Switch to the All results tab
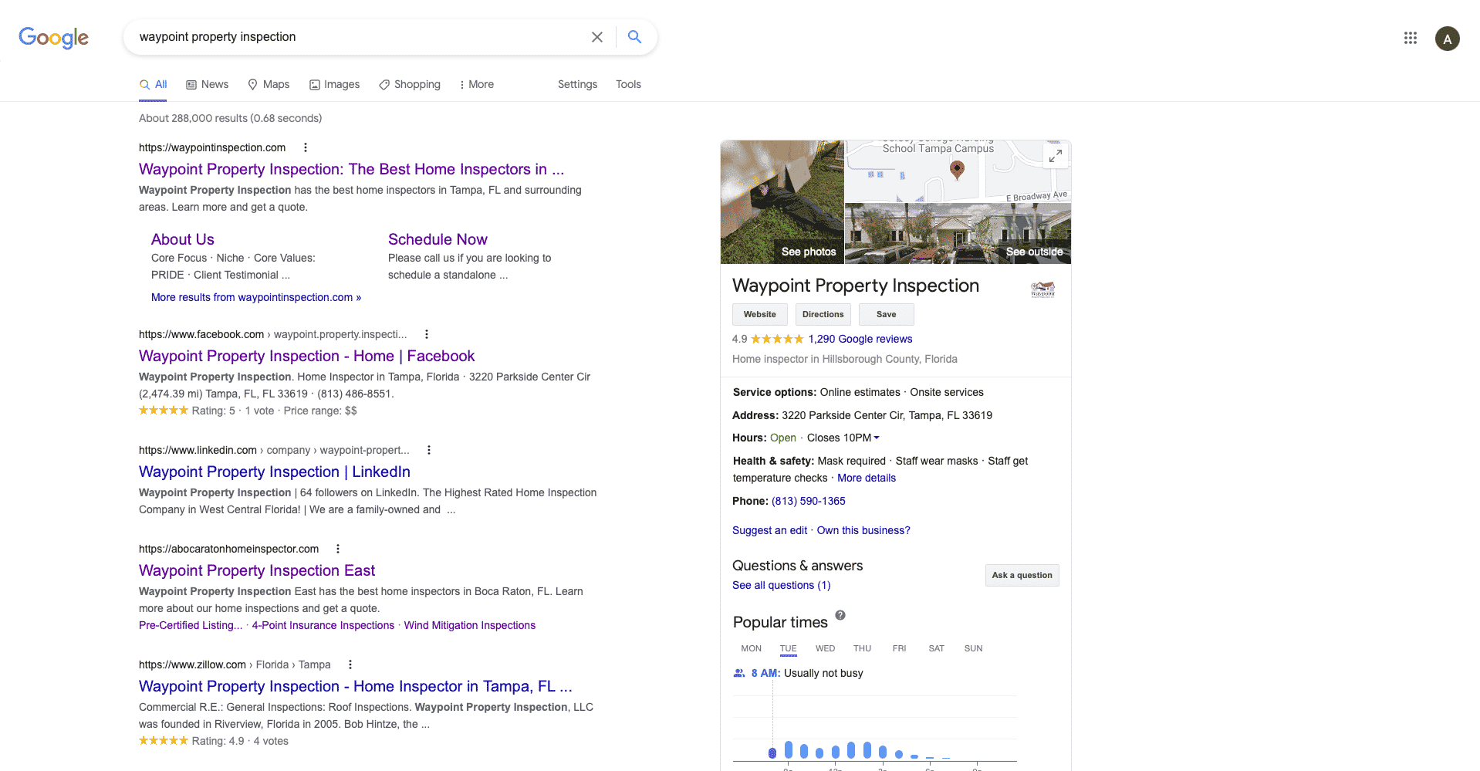This screenshot has width=1480, height=771. tap(153, 84)
